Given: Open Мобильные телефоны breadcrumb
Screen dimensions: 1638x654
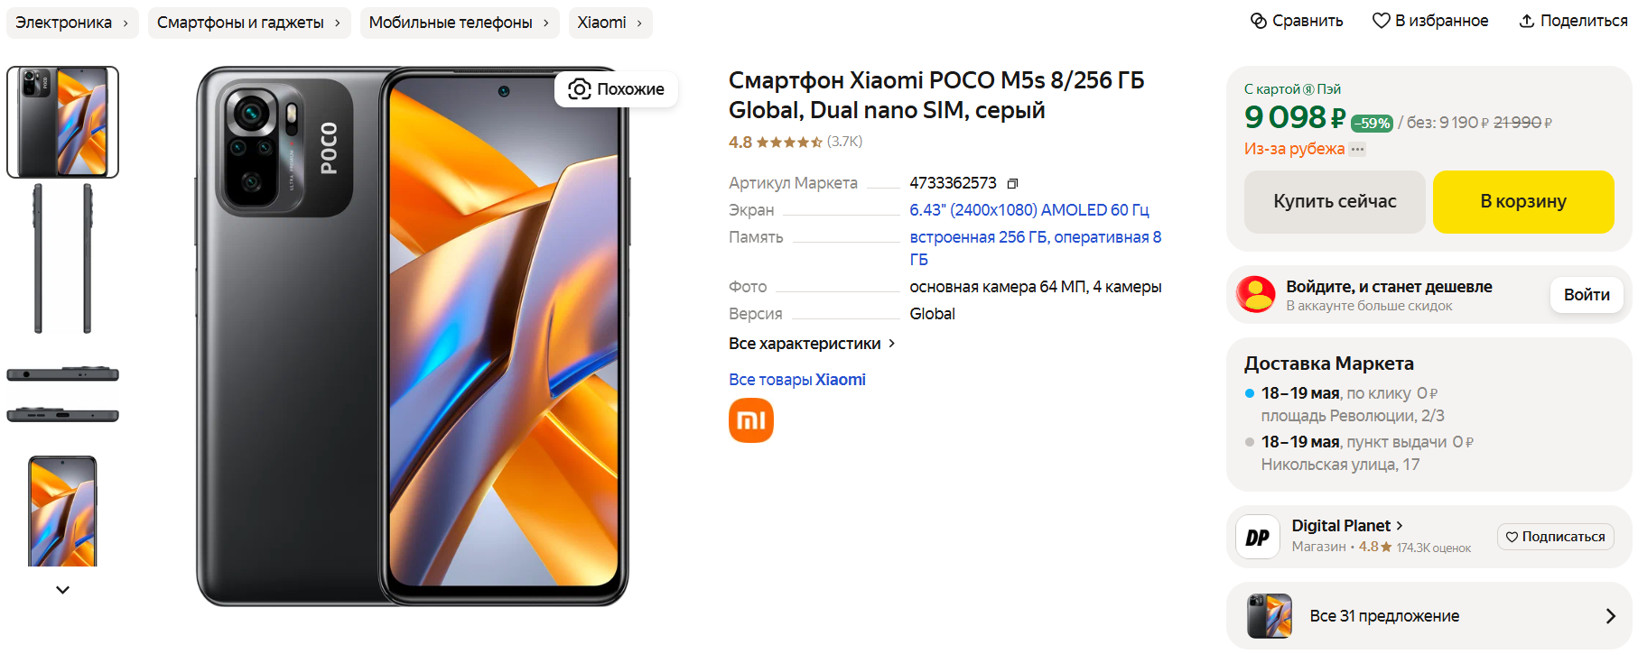Looking at the screenshot, I should (460, 23).
